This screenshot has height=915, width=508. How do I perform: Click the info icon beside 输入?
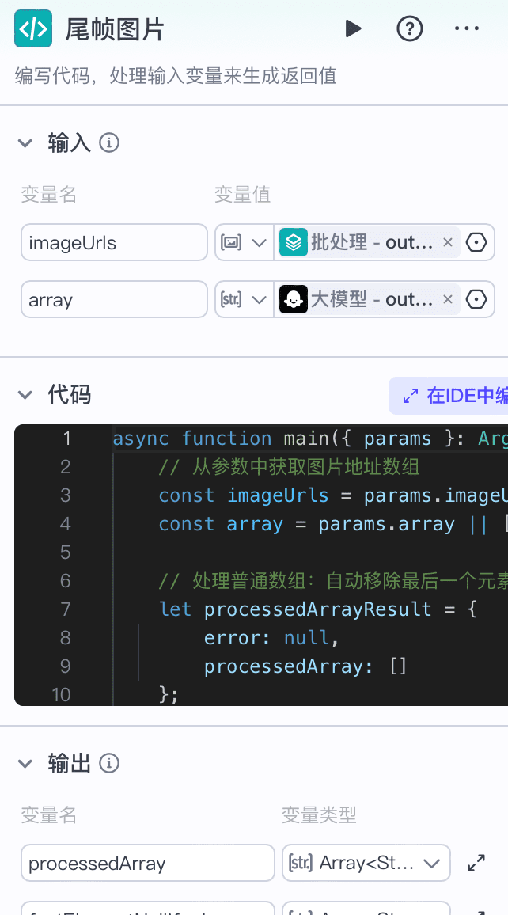109,142
